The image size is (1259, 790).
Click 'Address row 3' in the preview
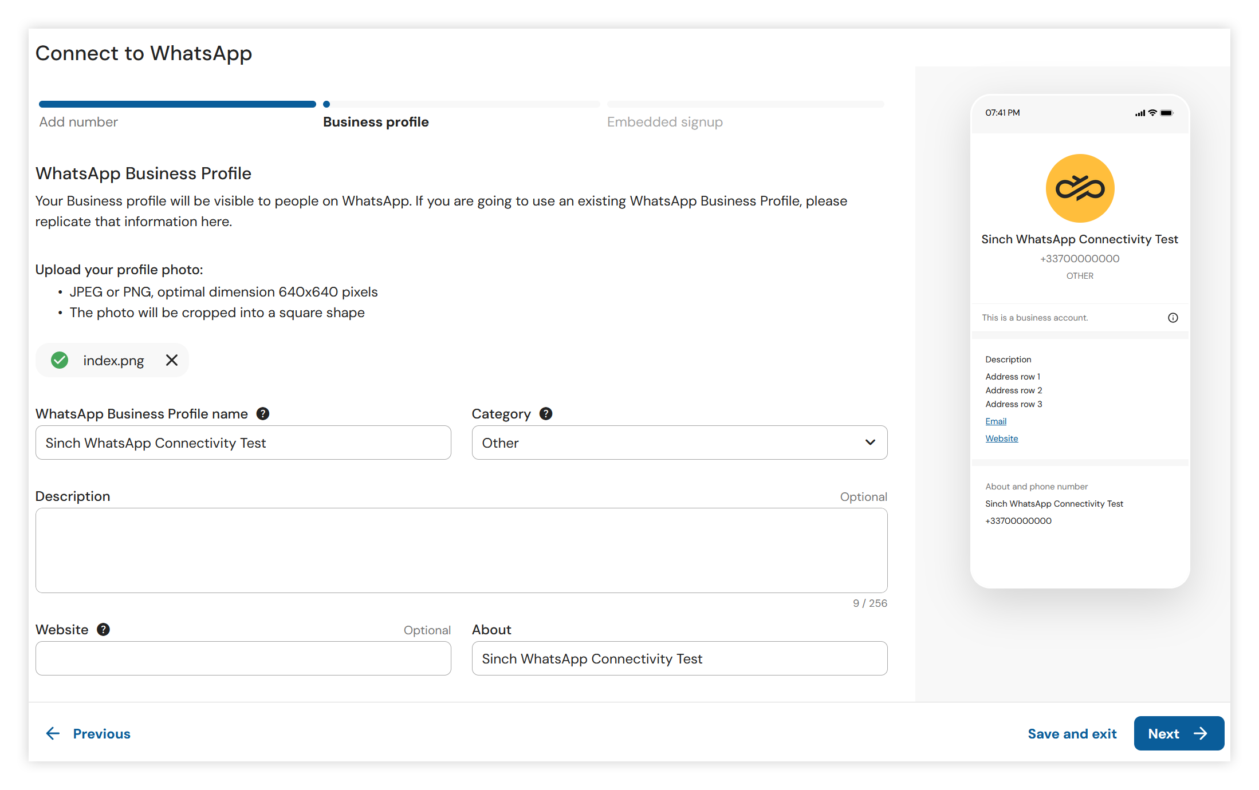pos(1014,404)
